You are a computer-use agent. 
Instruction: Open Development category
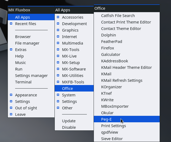pos(74,24)
